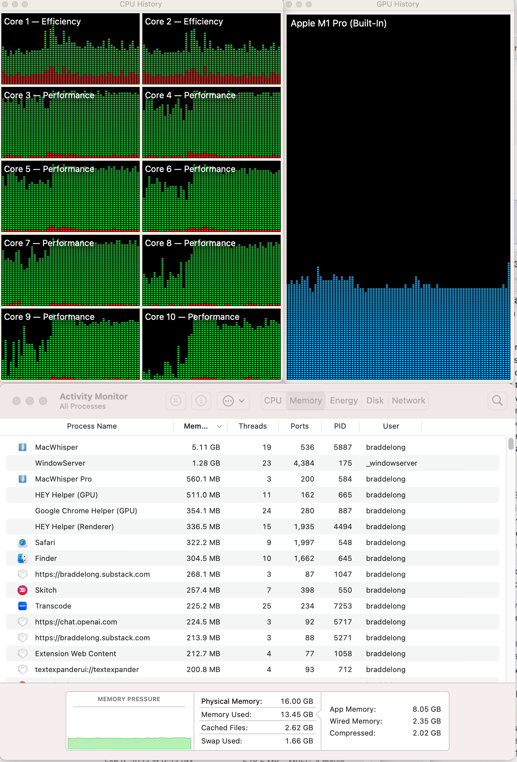The height and width of the screenshot is (762, 517).
Task: Select https://chat.openai.com process
Action: point(76,622)
